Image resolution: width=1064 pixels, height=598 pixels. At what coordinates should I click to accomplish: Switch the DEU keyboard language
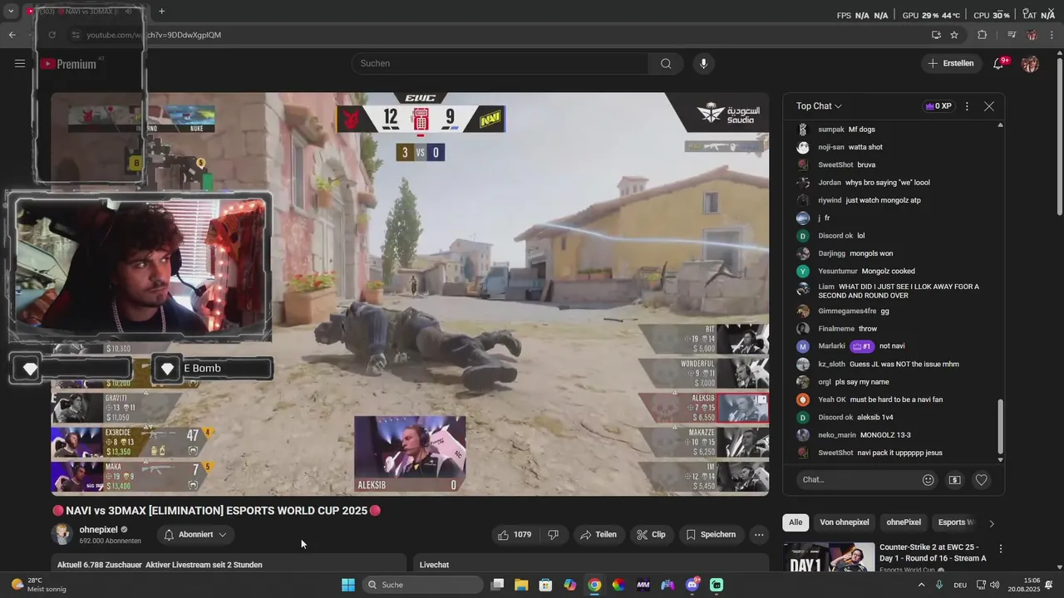(x=960, y=585)
